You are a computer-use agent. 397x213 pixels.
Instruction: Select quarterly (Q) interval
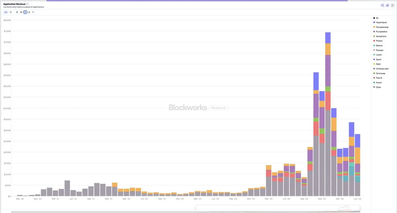tap(29, 12)
